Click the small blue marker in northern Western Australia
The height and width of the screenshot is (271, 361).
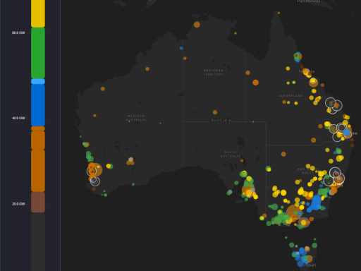coord(181,48)
